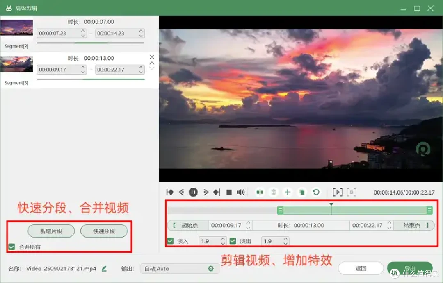Screen dimensions: 443x283
Task: Click the 返回 back button
Action: click(361, 268)
